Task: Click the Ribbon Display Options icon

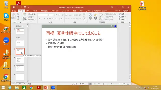Action: (112, 7)
